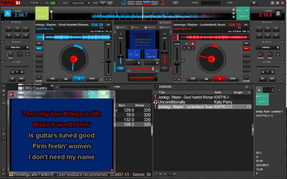Click the search magnifier icon in browser
The width and height of the screenshot is (287, 179).
pos(57,87)
